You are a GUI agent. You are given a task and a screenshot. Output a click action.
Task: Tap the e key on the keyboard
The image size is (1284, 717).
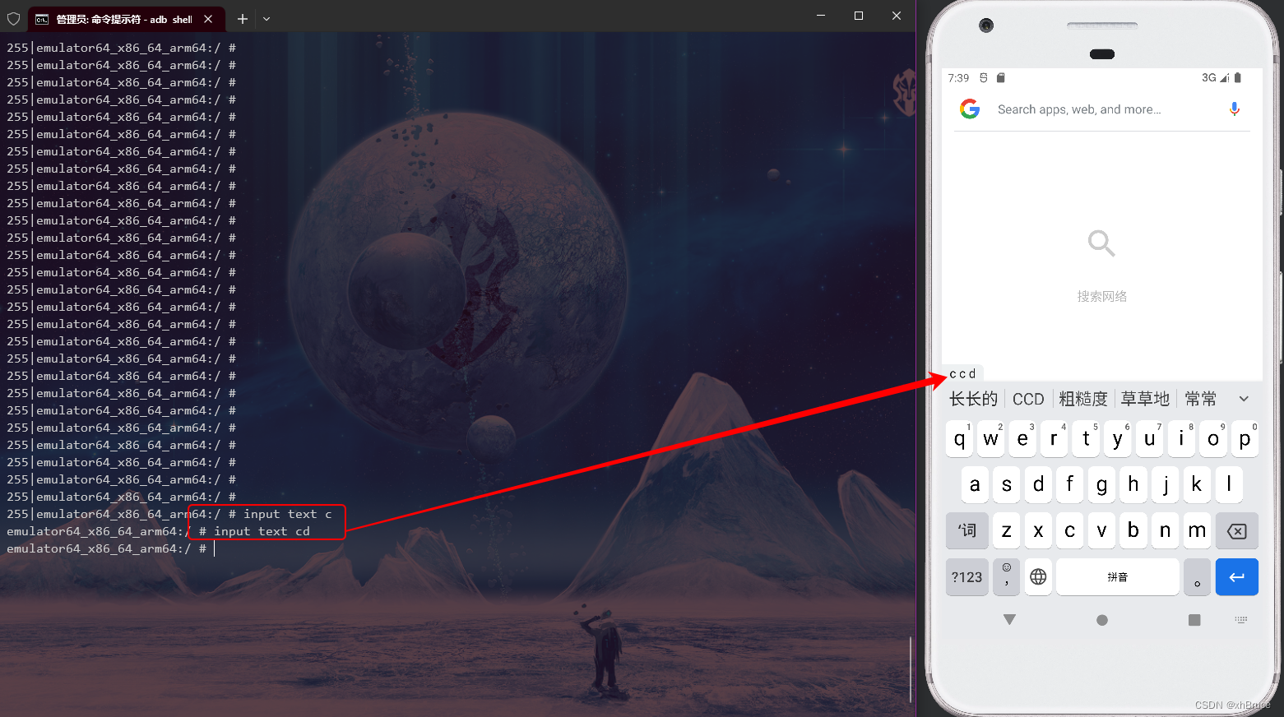1022,439
